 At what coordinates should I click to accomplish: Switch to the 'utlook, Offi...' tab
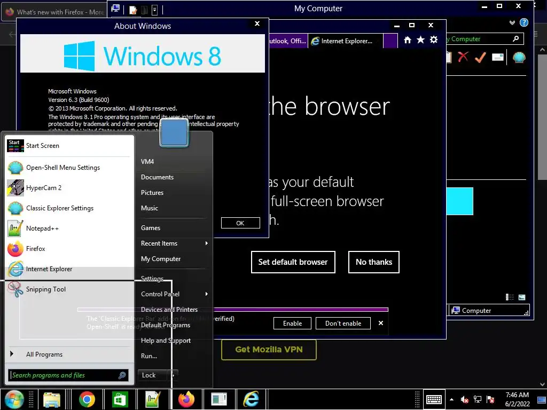coord(288,41)
